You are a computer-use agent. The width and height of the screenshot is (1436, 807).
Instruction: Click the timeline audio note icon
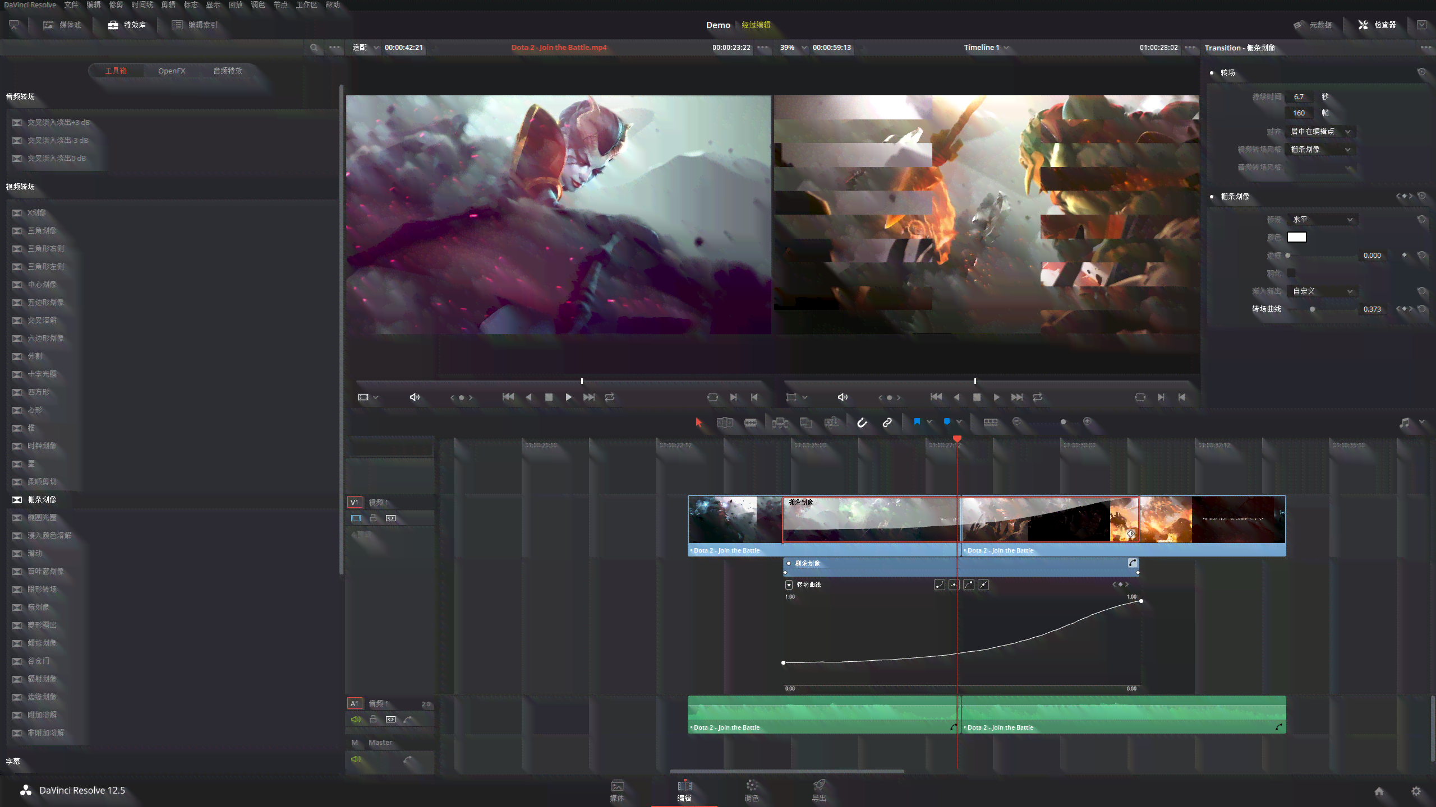tap(1404, 423)
